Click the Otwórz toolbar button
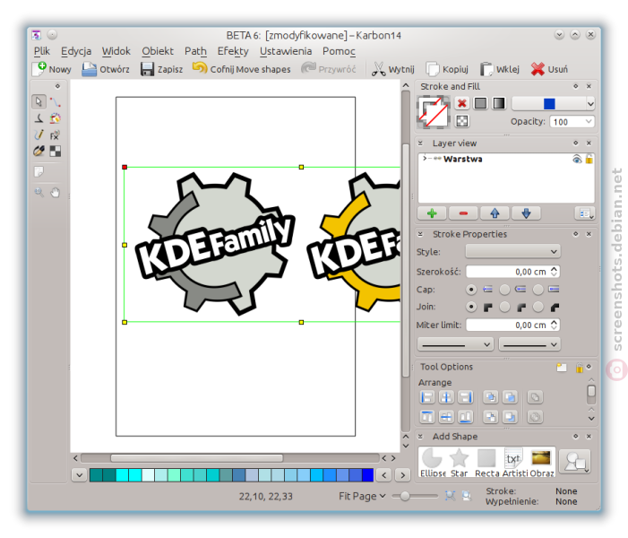The width and height of the screenshot is (628, 538). 106,69
